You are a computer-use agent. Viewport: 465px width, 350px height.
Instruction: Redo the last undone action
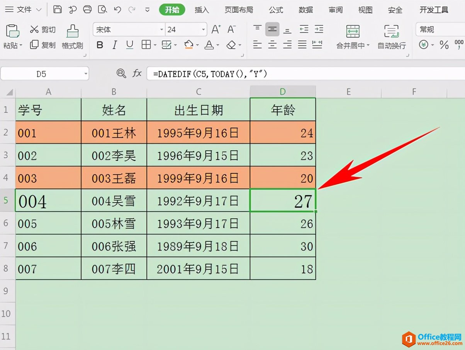[x=132, y=10]
